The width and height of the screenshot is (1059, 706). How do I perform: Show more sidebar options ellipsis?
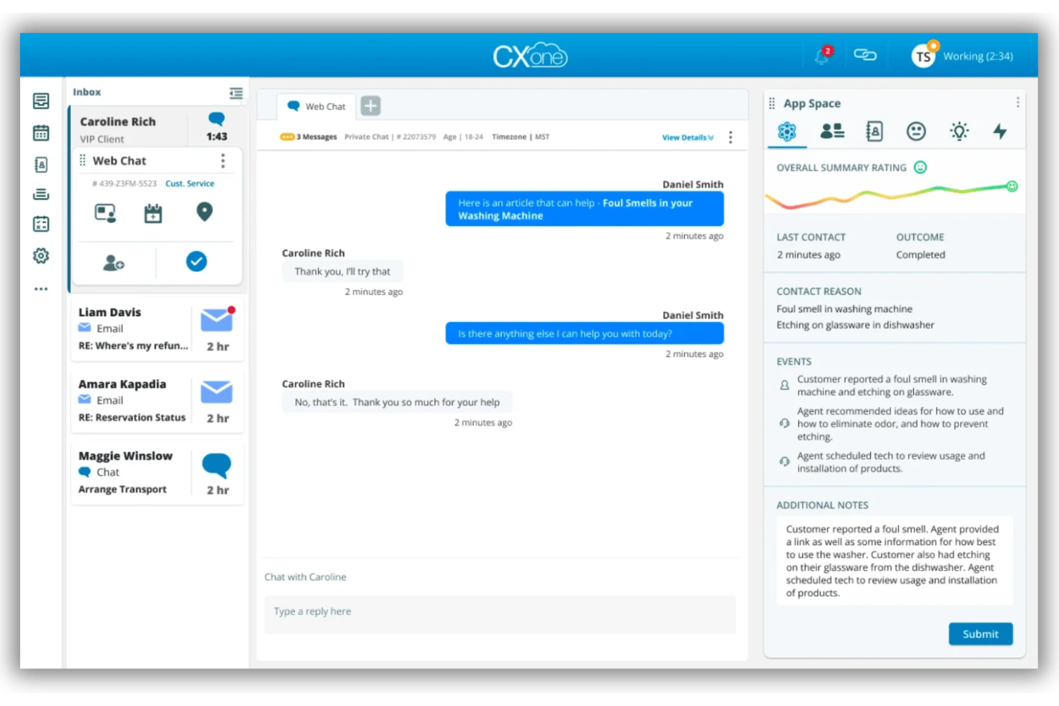tap(42, 289)
